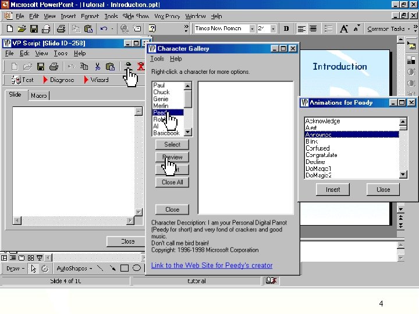Click Undo arrow in PowerPoint toolbar
The height and width of the screenshot is (314, 419).
[104, 28]
